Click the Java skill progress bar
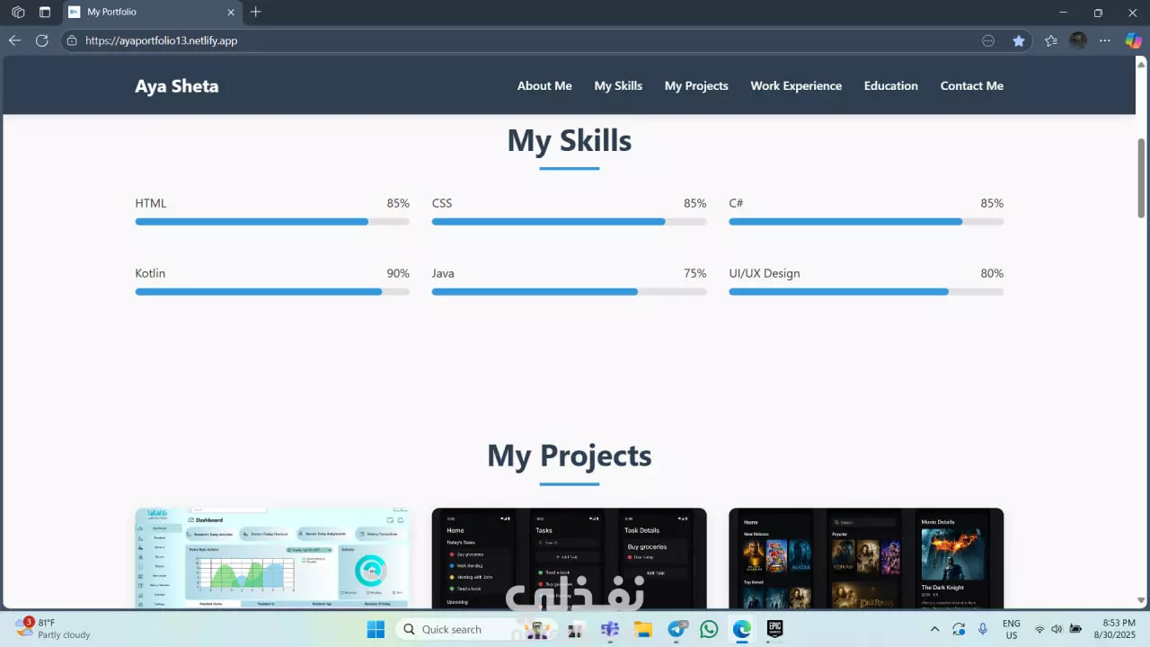This screenshot has height=647, width=1150. [x=569, y=291]
